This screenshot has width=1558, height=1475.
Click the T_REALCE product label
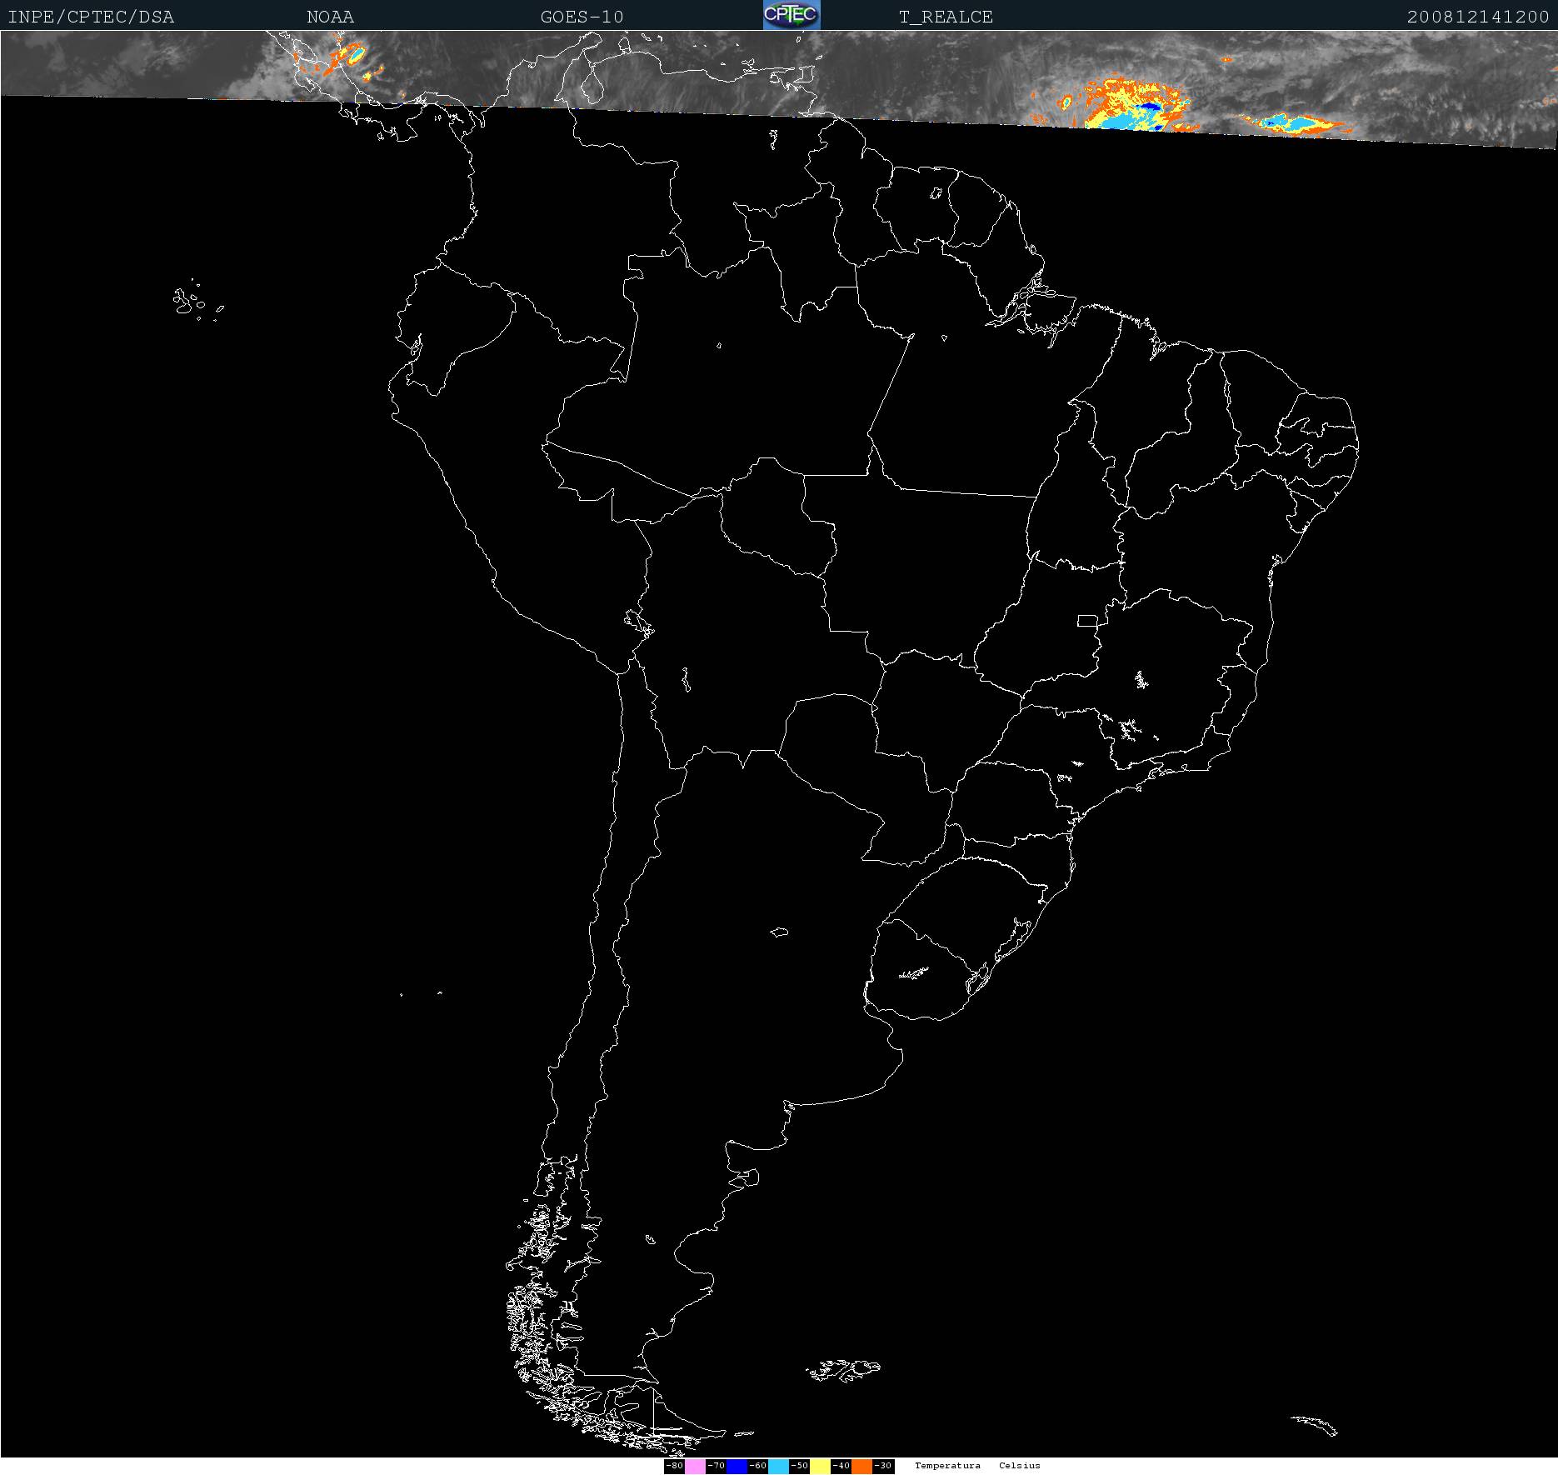point(946,17)
